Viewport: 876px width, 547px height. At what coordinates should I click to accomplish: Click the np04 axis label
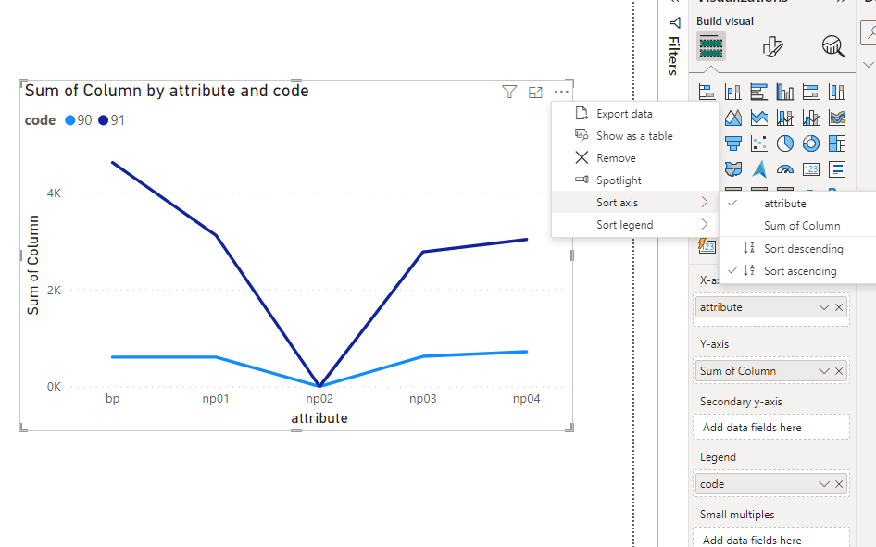(x=526, y=399)
